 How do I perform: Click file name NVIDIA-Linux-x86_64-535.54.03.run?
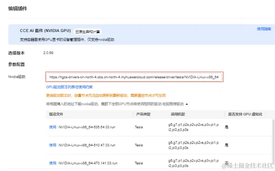point(87,127)
